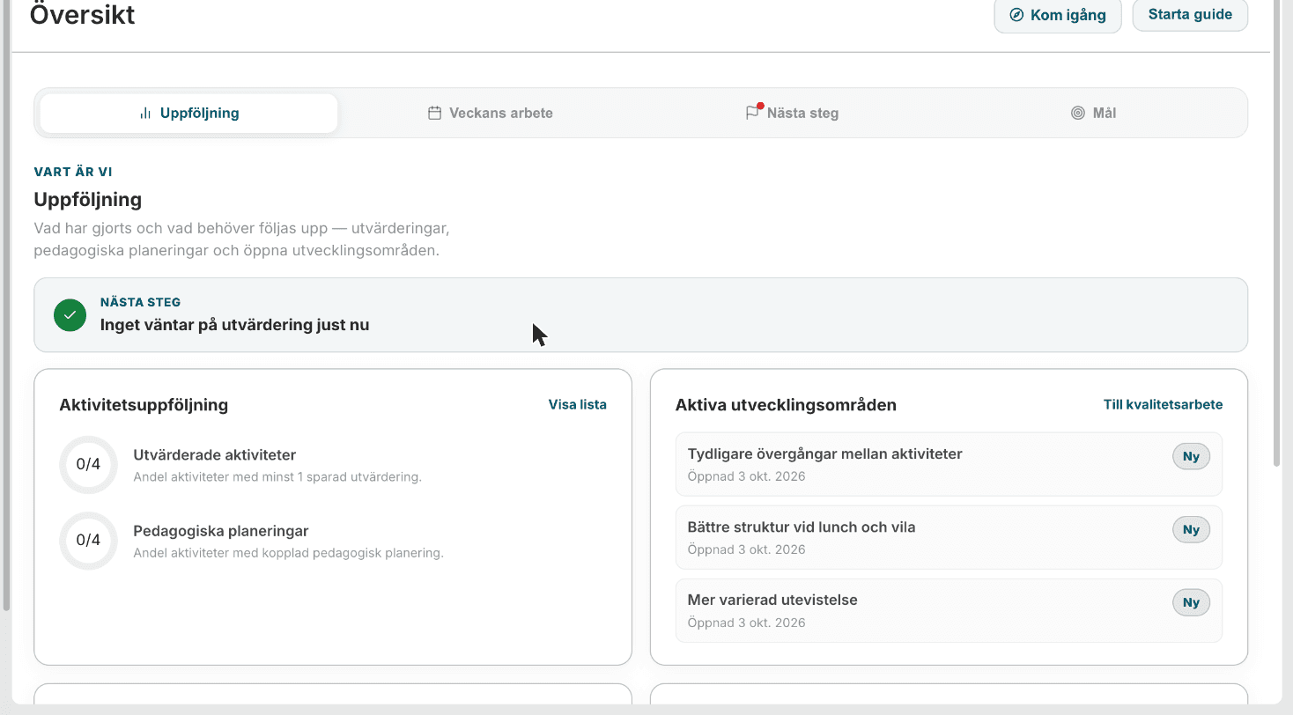Click the bar chart icon beside Uppföljning

point(145,113)
